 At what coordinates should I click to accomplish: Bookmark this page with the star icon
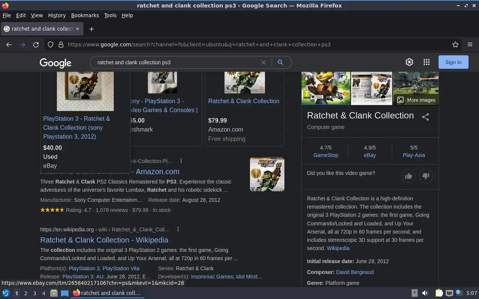click(x=455, y=44)
